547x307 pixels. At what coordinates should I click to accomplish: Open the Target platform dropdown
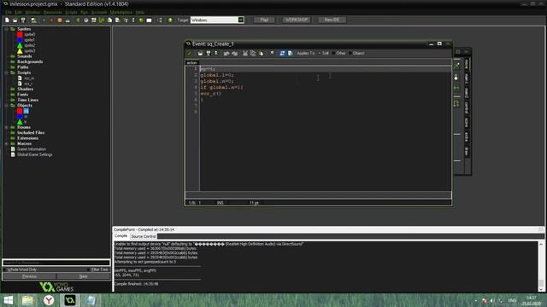point(241,20)
